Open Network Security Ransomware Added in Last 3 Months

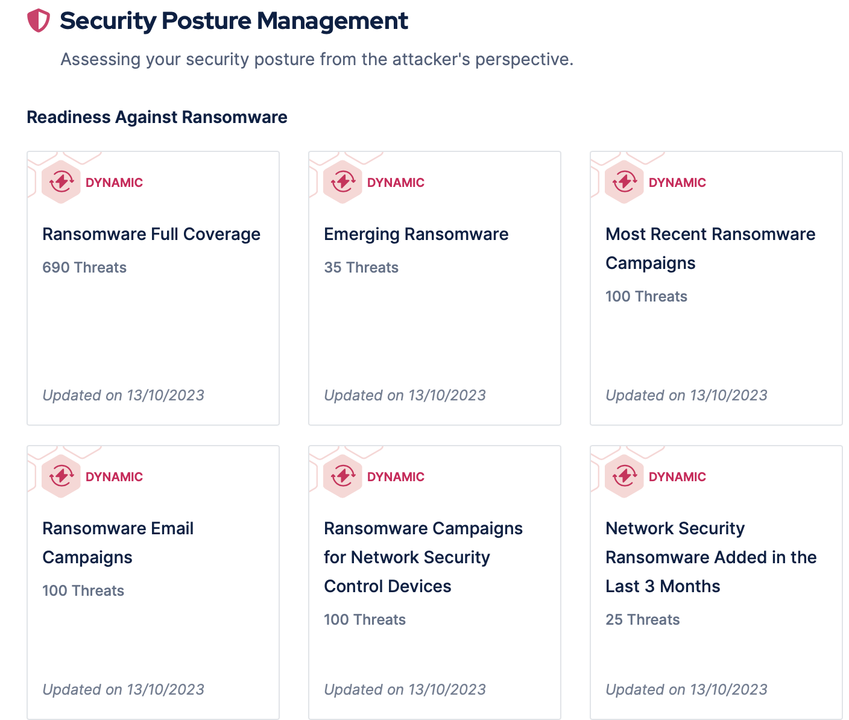710,557
